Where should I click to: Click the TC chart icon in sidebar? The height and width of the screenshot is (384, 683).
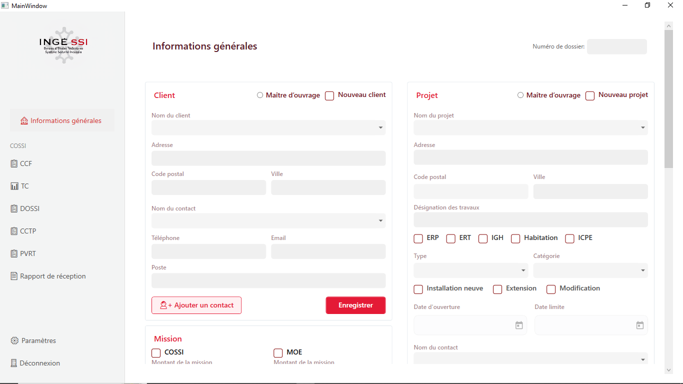pos(14,186)
